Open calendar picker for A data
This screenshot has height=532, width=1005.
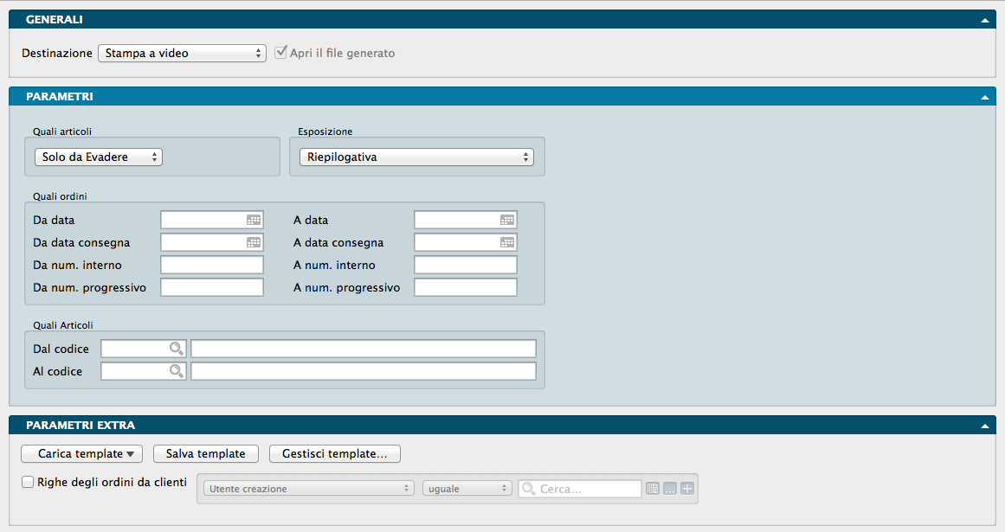tap(507, 221)
